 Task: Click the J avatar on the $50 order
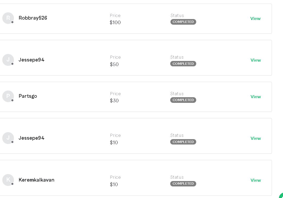pos(8,60)
